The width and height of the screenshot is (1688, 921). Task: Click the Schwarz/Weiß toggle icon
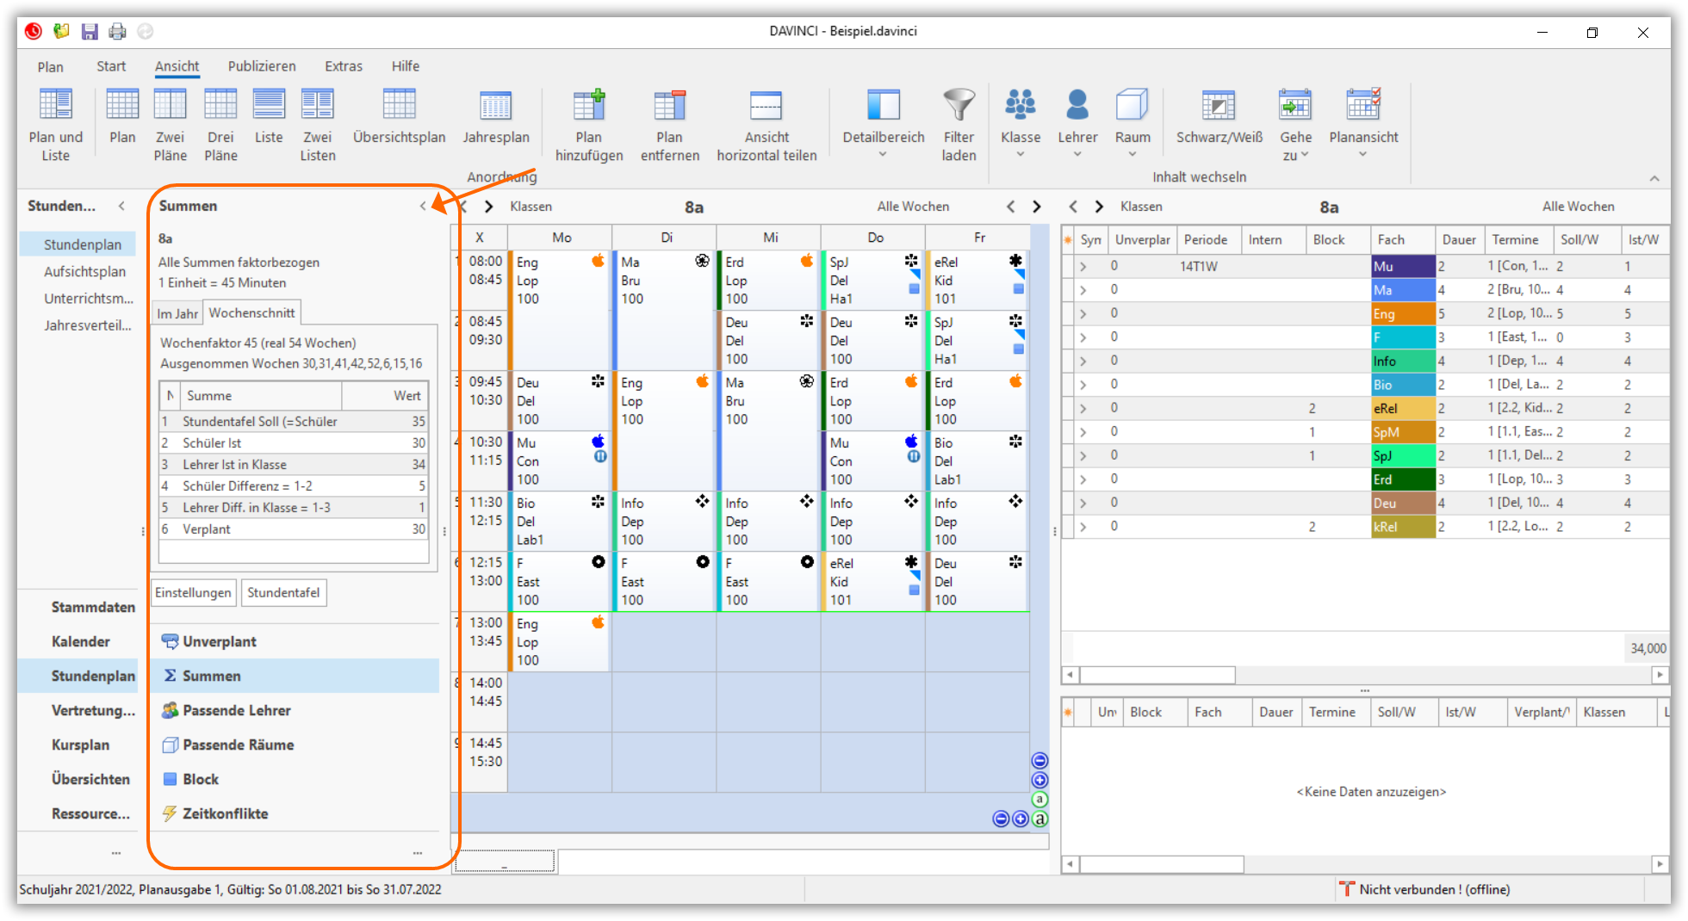pos(1219,107)
